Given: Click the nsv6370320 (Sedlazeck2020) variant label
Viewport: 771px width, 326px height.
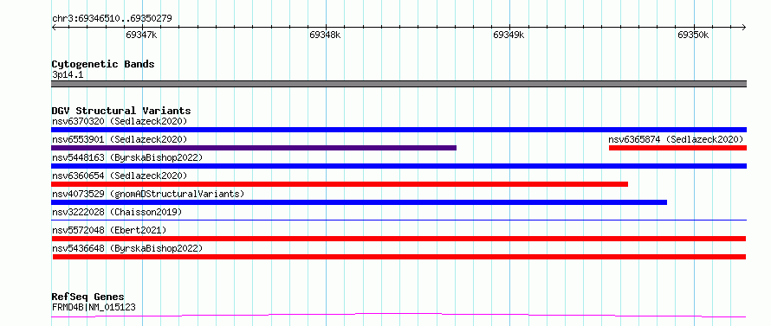Looking at the screenshot, I should click(x=120, y=121).
